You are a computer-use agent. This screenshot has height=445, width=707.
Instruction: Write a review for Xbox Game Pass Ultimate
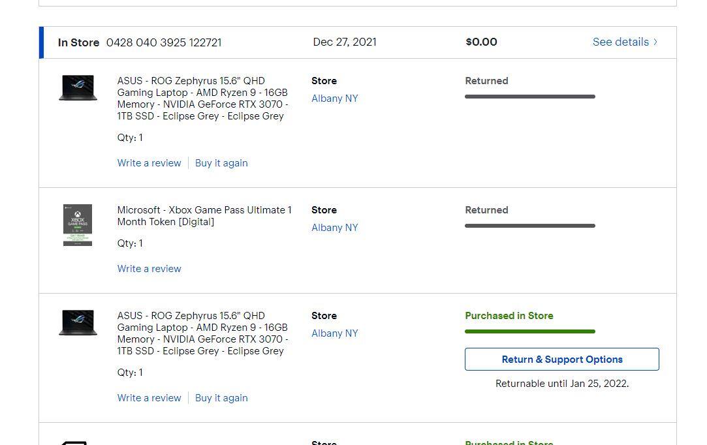149,268
